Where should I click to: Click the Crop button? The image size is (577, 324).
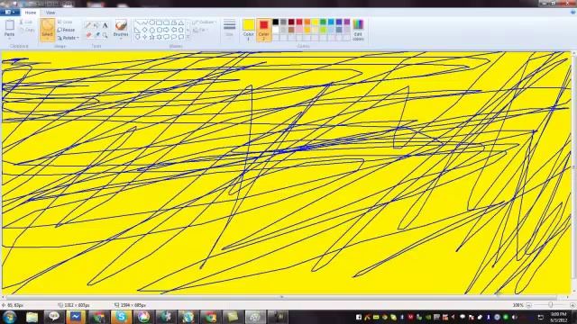point(65,22)
